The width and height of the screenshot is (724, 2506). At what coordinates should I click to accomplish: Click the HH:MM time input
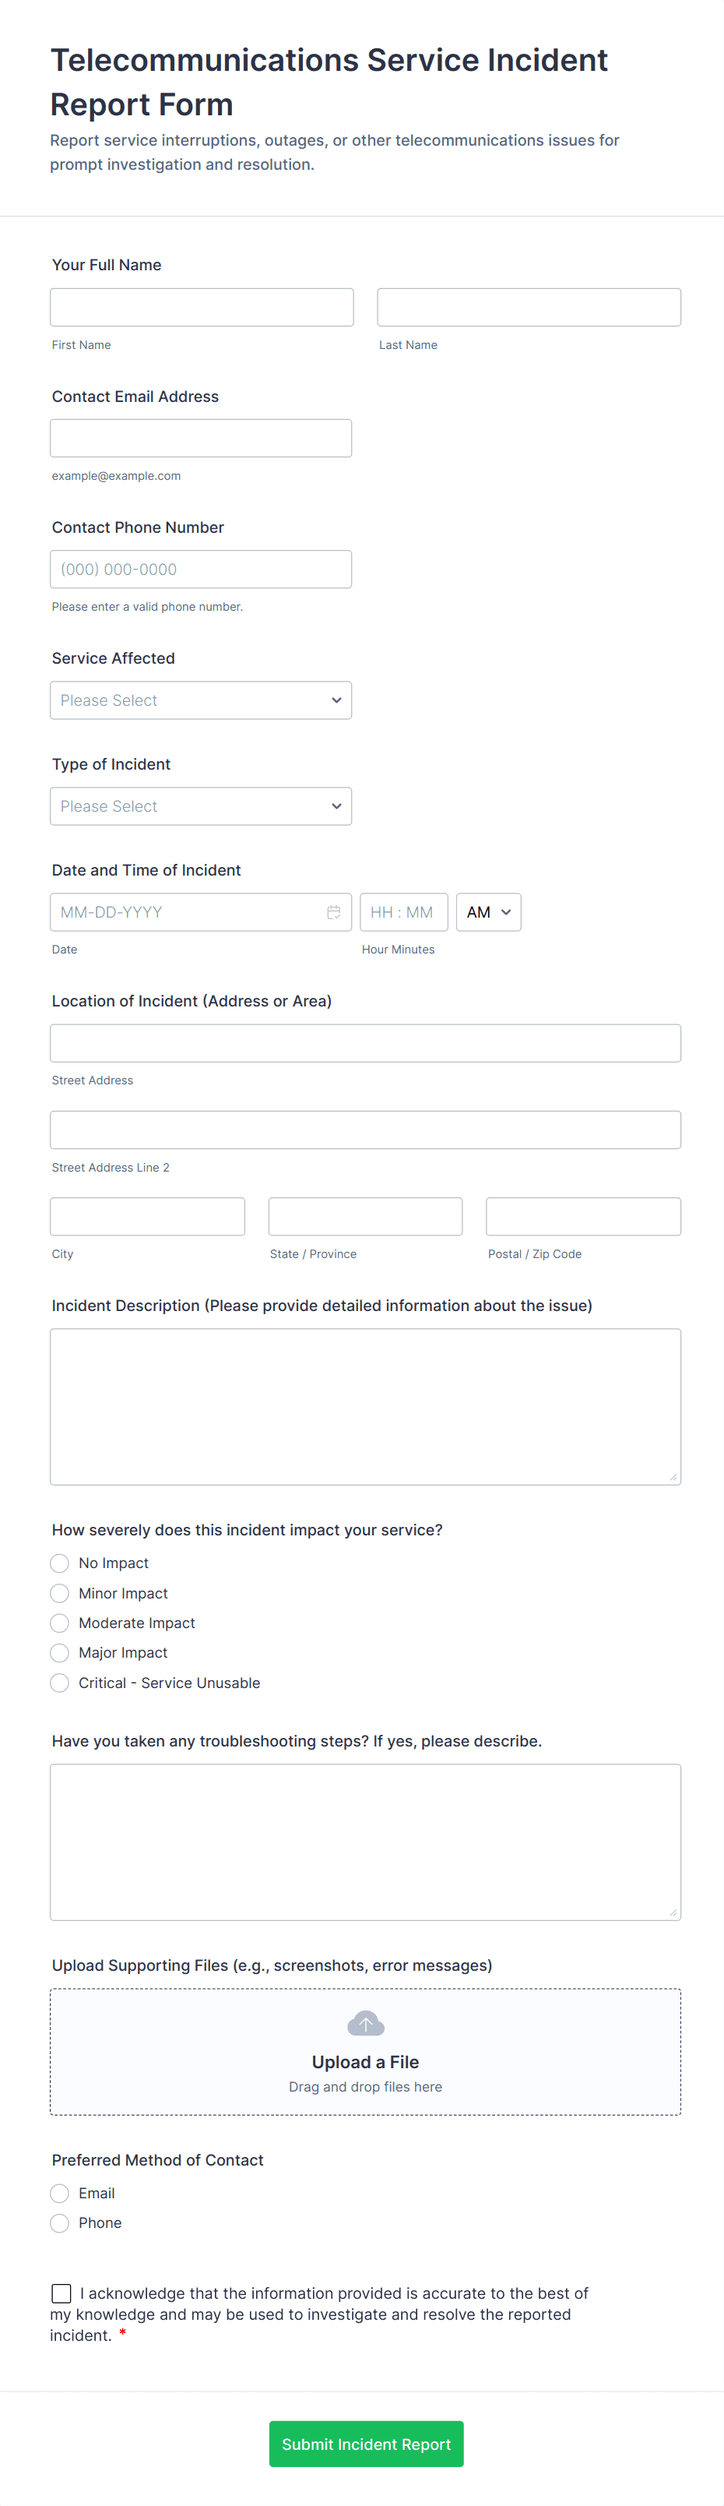click(x=403, y=911)
